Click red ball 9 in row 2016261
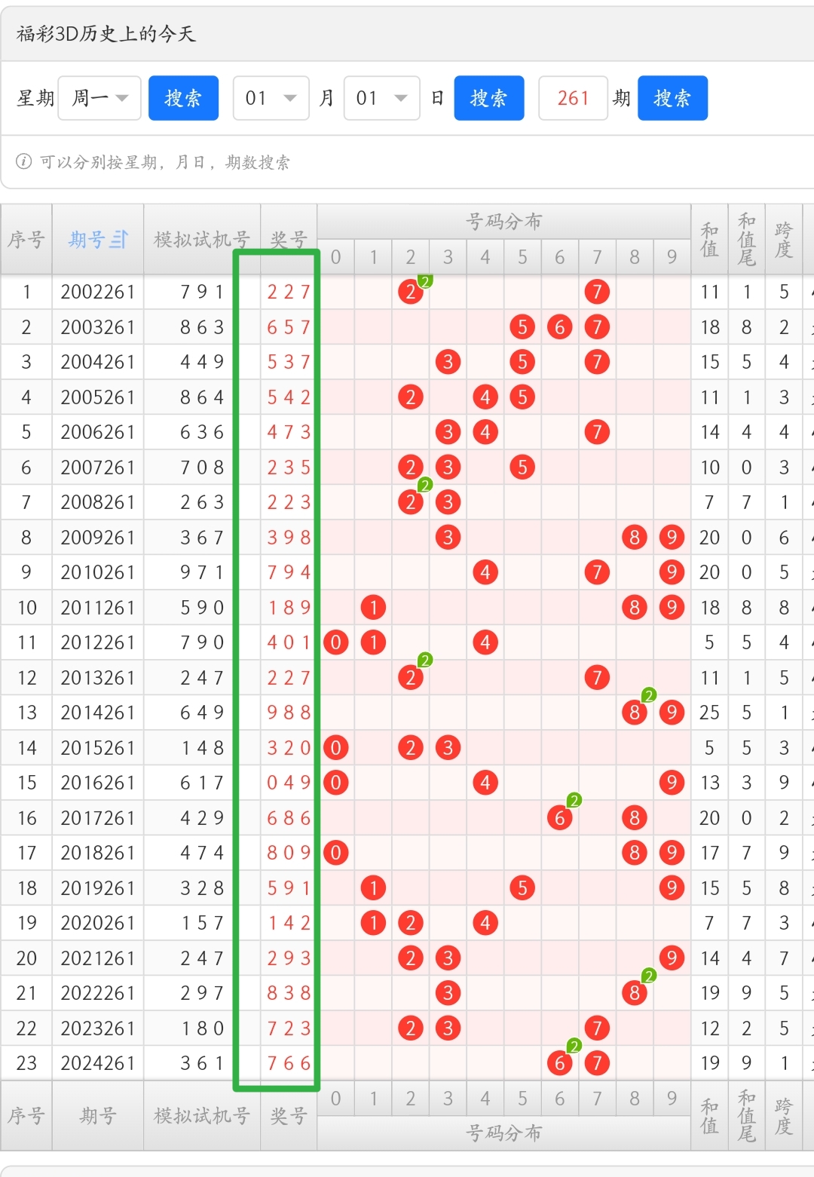Screen dimensions: 814x1177 pos(672,783)
